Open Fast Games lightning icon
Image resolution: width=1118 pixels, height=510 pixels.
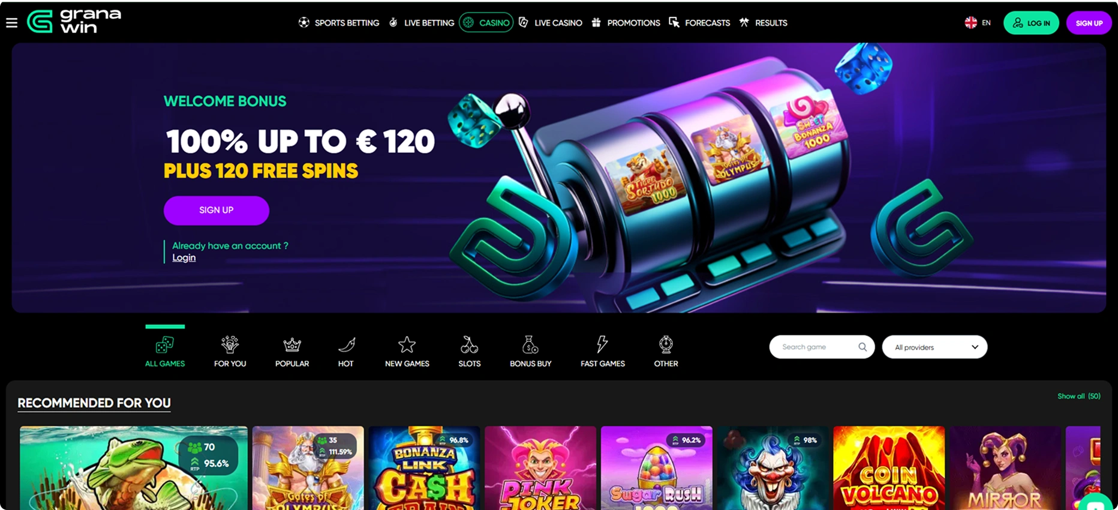click(602, 344)
